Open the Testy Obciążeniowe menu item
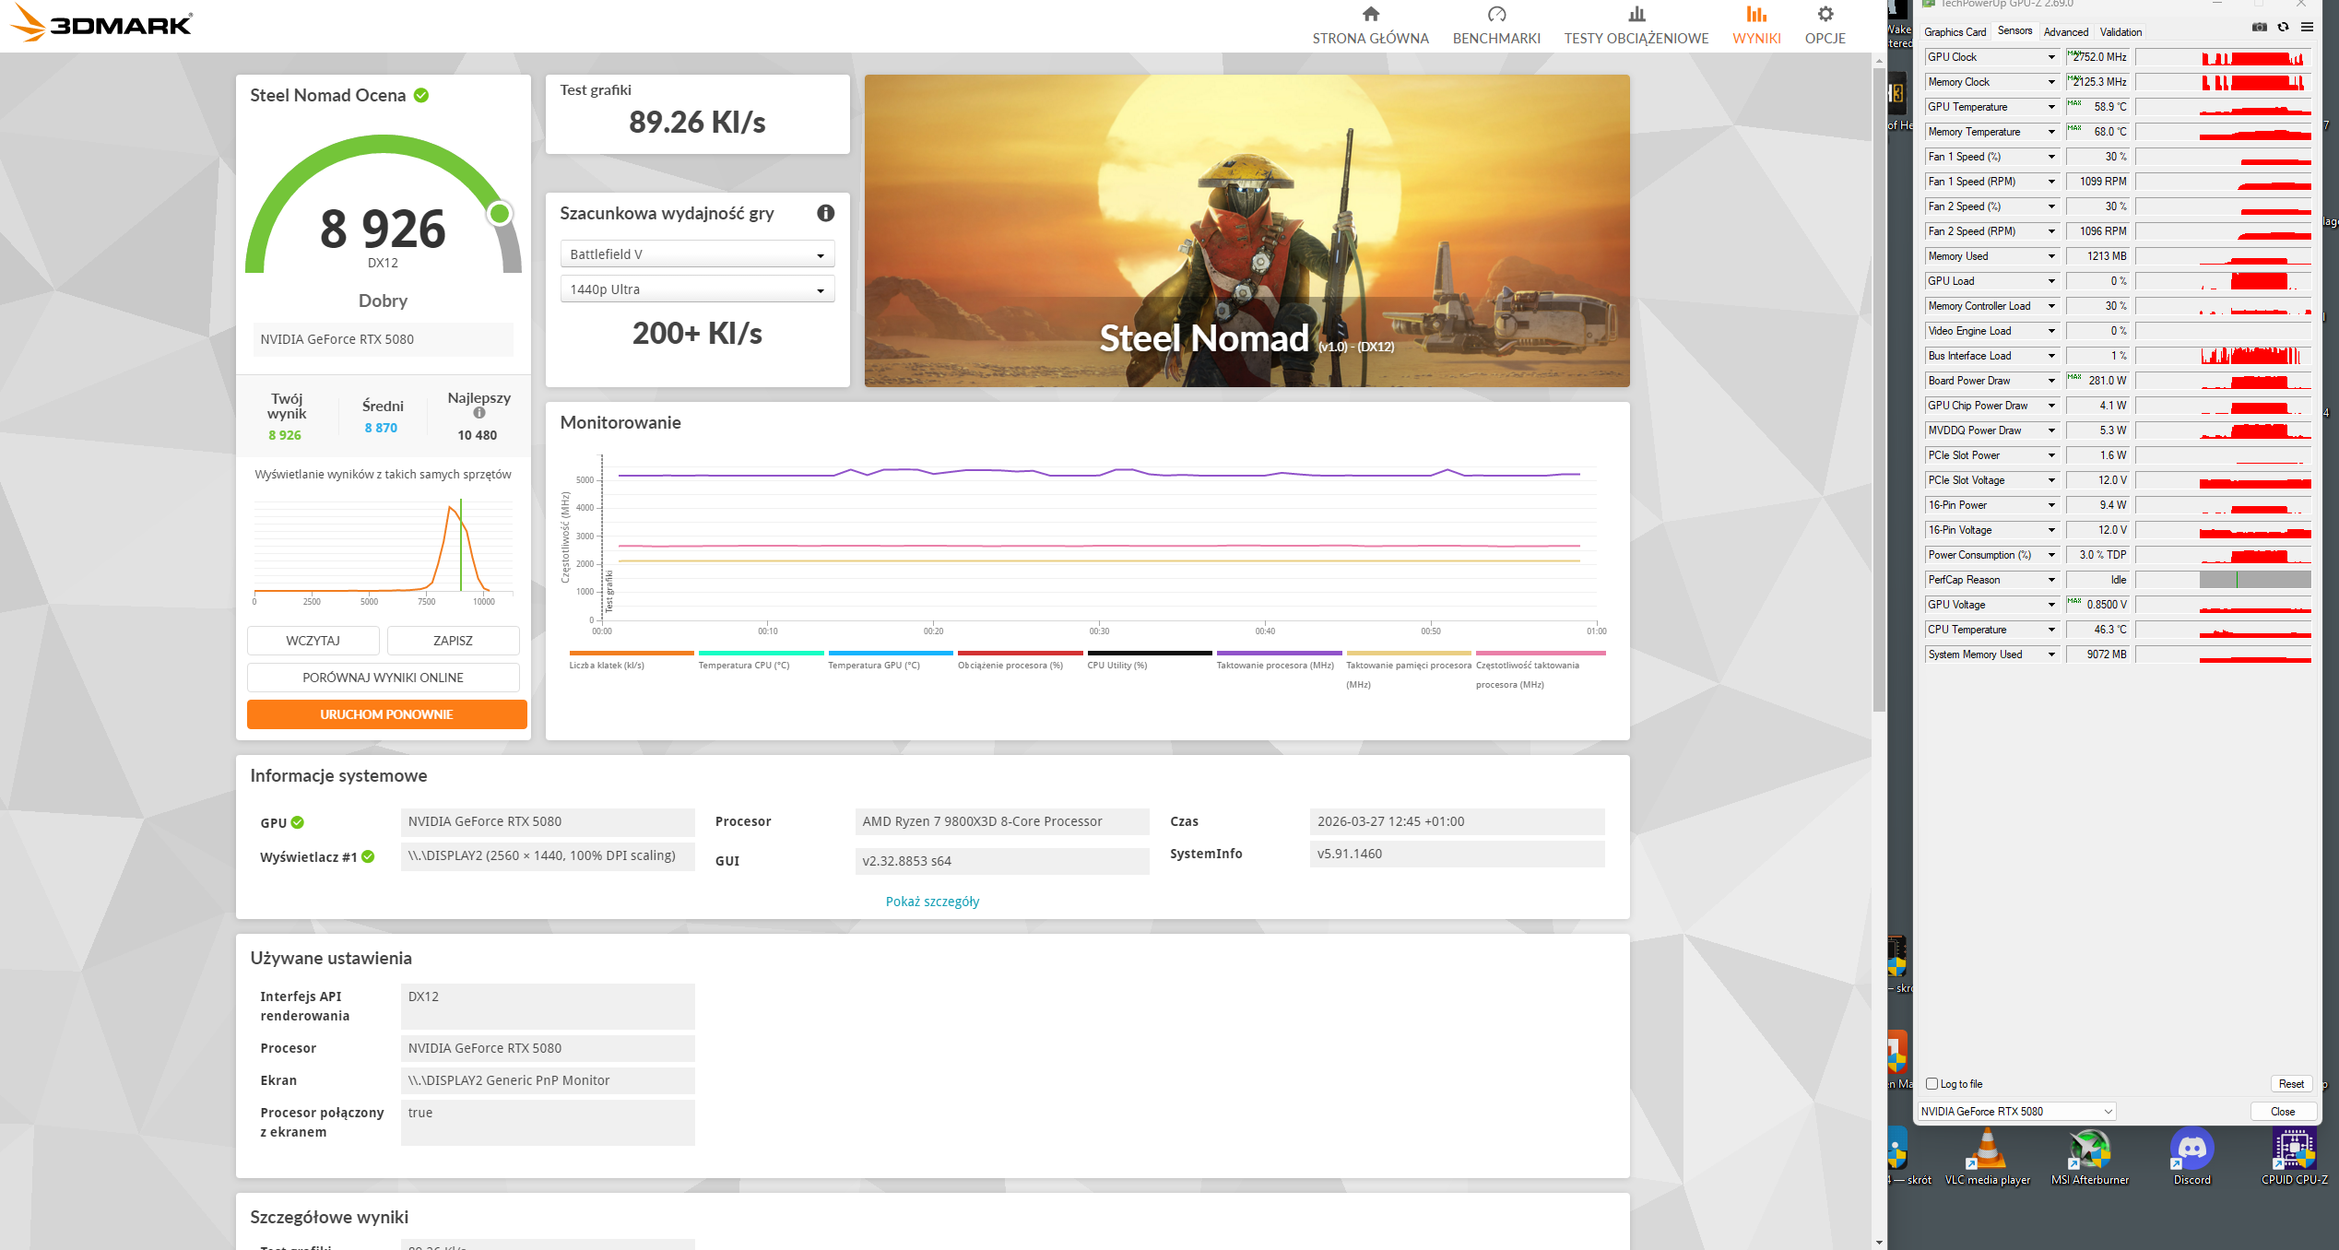The width and height of the screenshot is (2339, 1250). point(1636,26)
